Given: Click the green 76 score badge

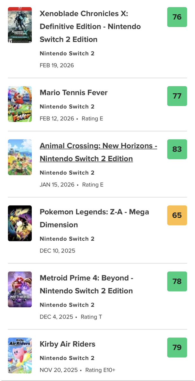Looking at the screenshot, I should tap(177, 17).
